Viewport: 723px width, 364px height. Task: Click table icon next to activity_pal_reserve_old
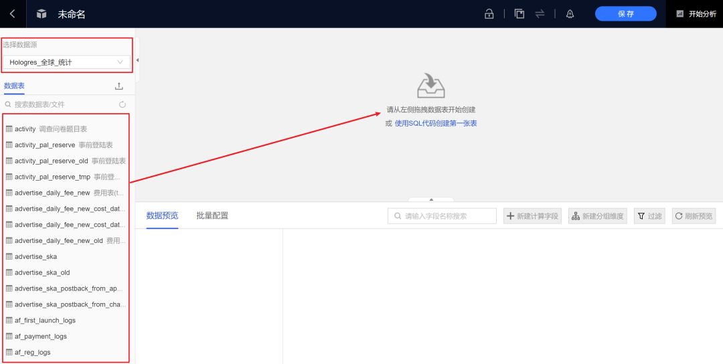point(9,161)
